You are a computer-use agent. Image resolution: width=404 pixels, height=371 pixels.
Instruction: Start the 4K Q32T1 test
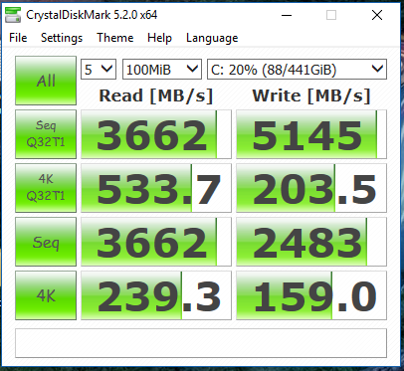(x=46, y=188)
